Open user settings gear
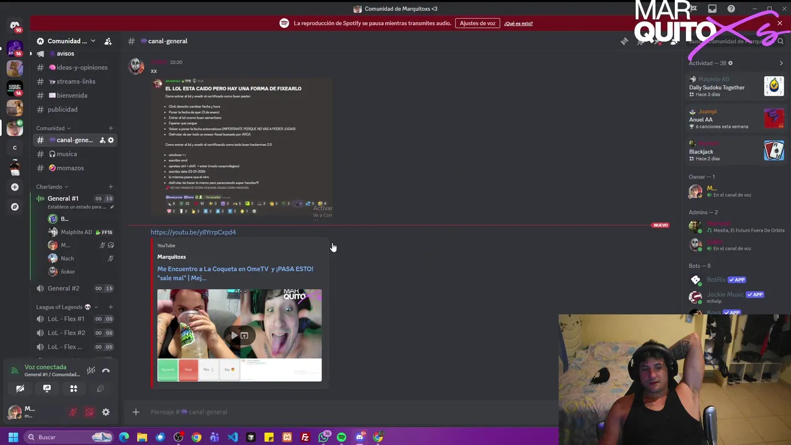This screenshot has height=445, width=791. coord(106,412)
